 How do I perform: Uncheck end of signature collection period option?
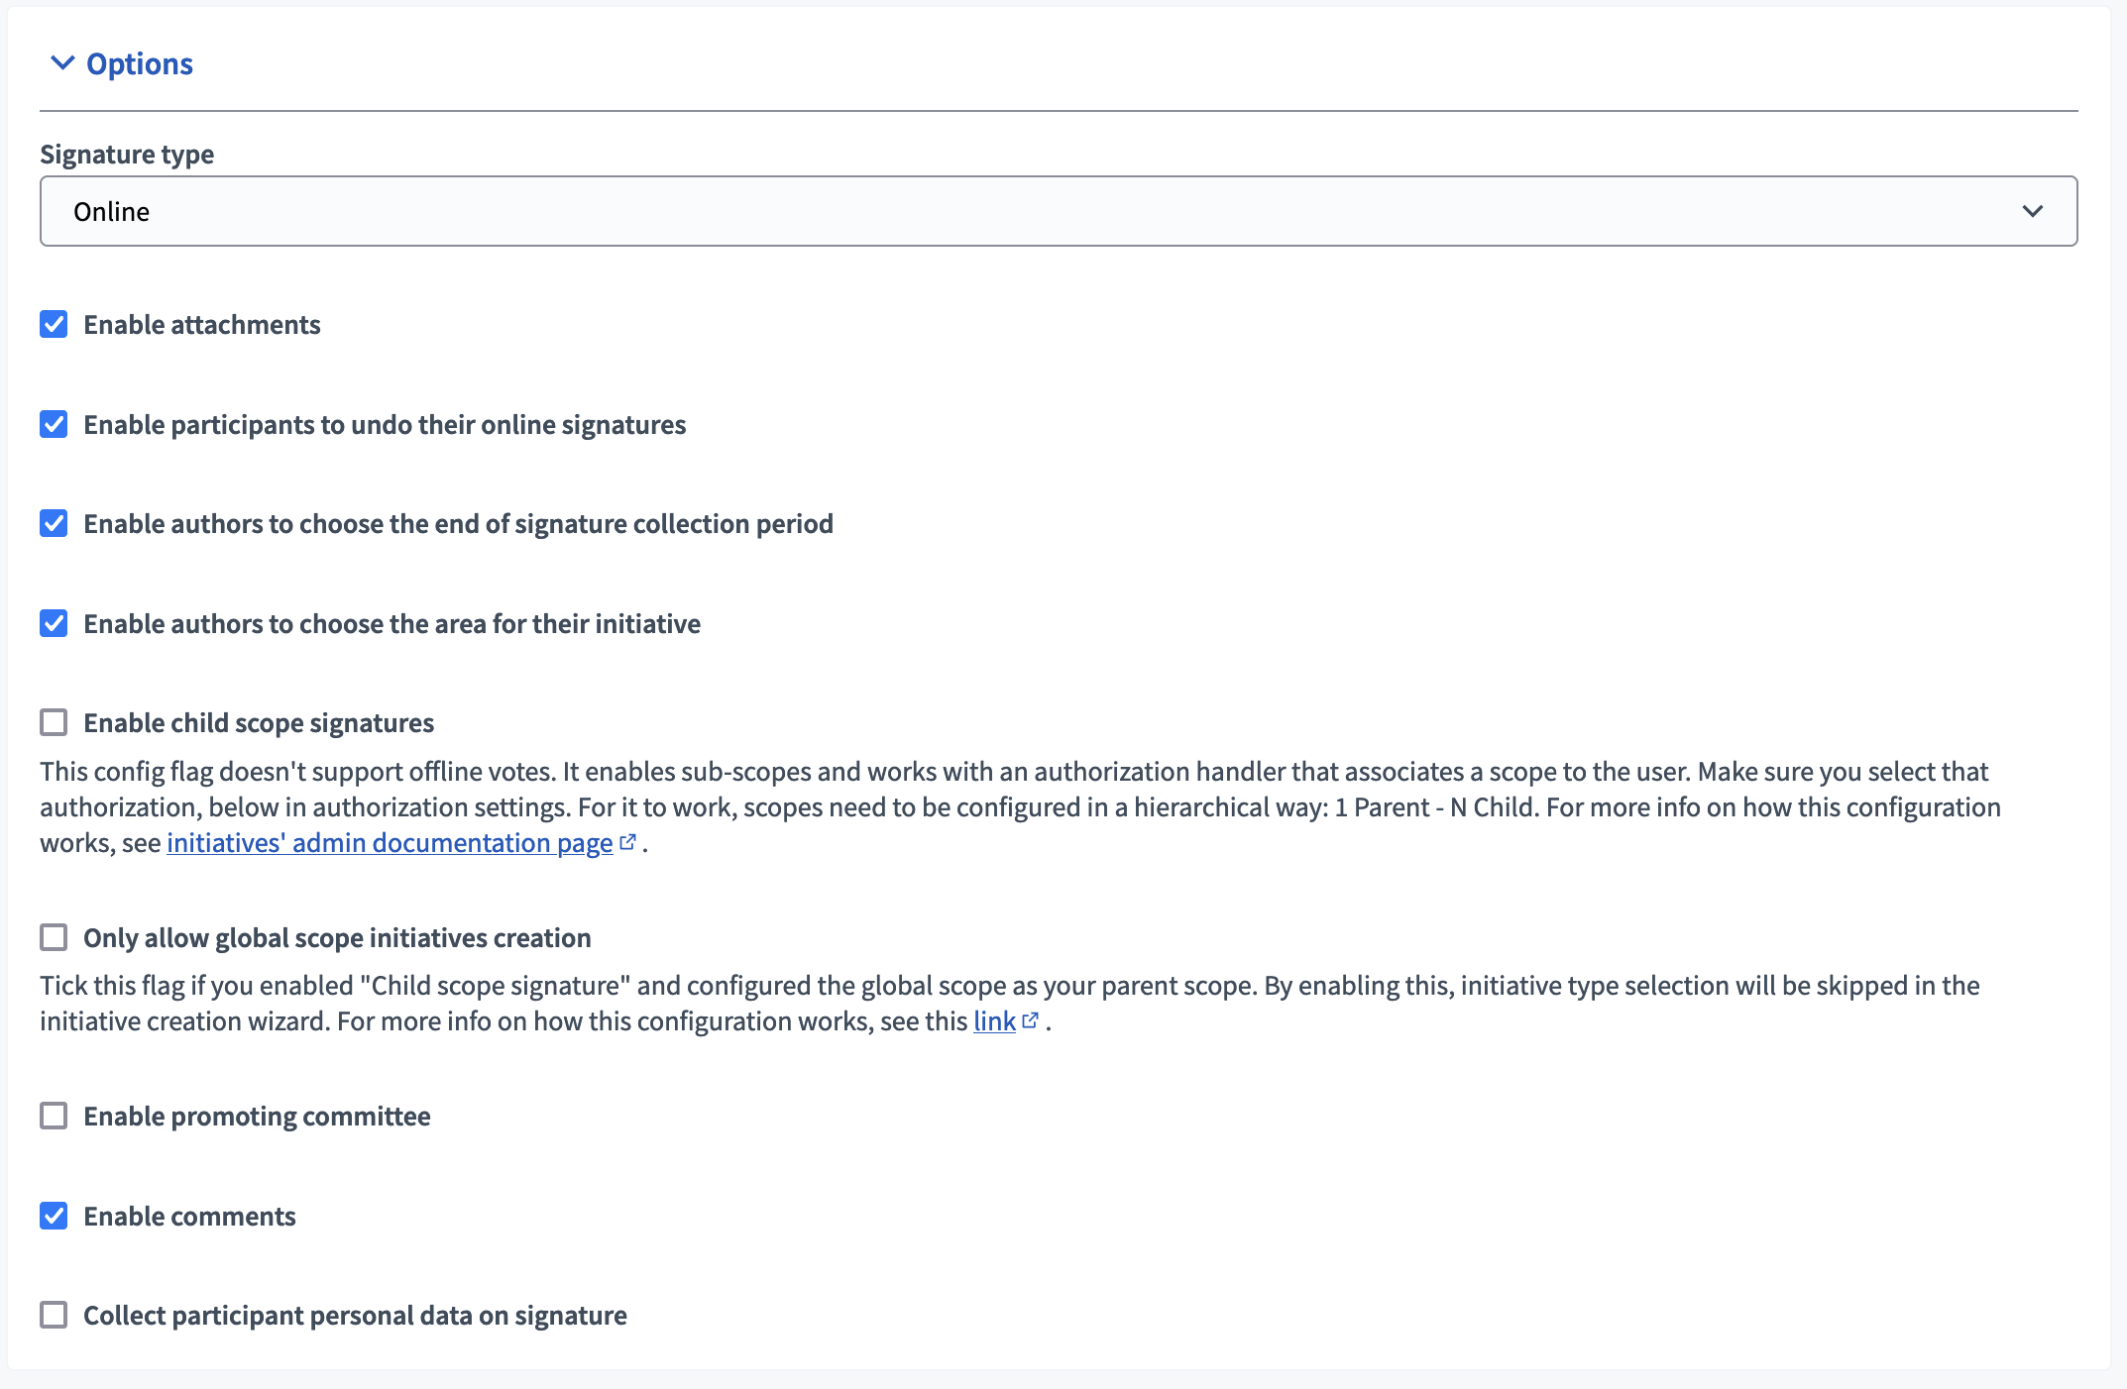54,523
